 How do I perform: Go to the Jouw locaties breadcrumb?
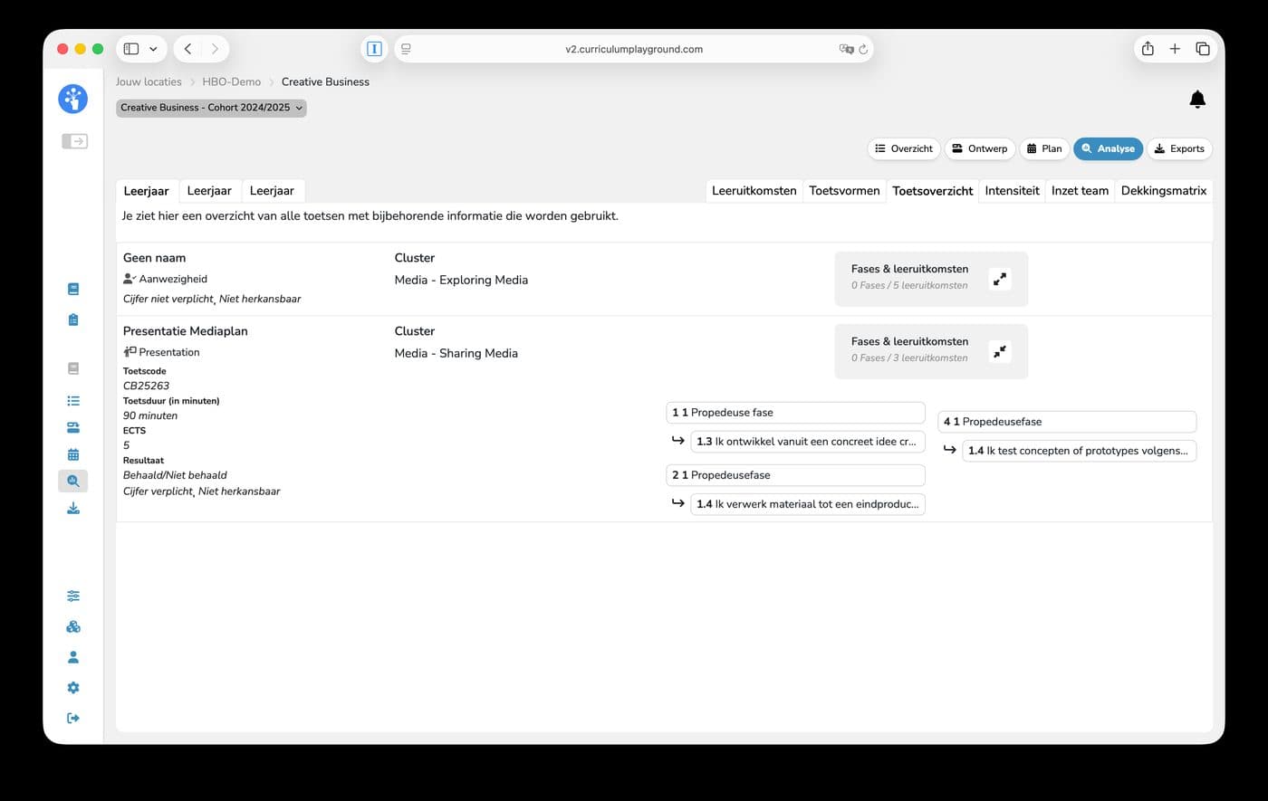coord(149,81)
